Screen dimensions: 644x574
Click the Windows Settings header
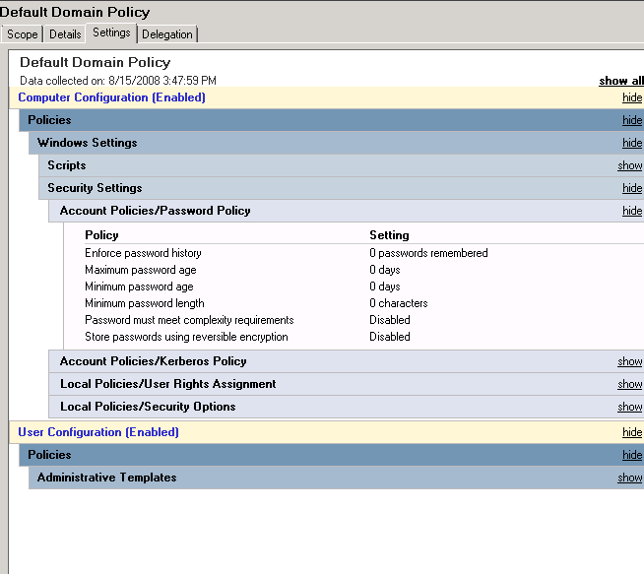(x=87, y=143)
